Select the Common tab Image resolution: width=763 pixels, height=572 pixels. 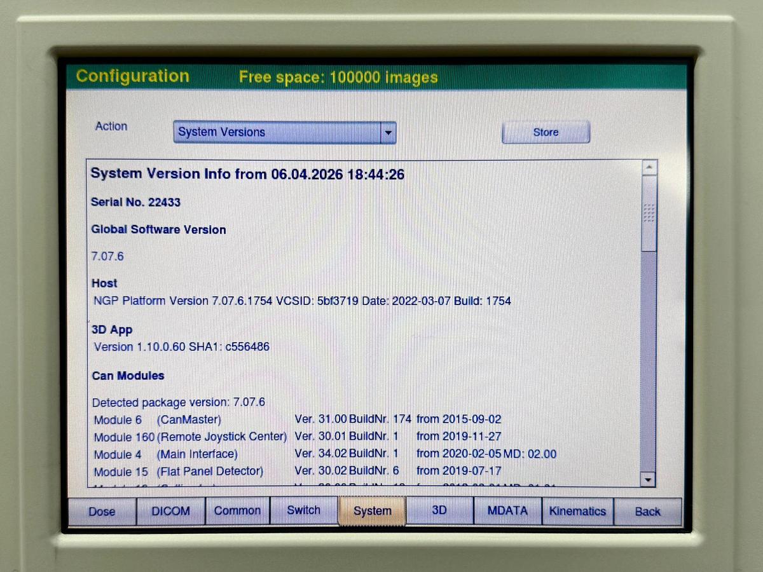[x=237, y=510]
